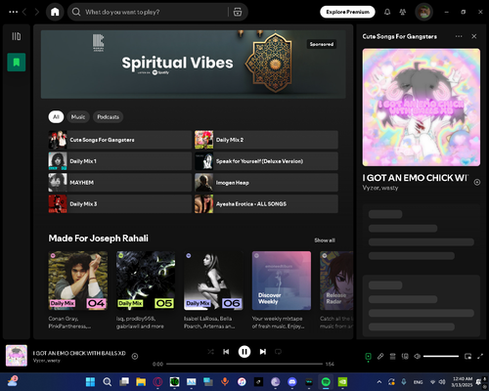Open Daily Mix 2 shortcut tile
Viewport: 489px width, 391px height.
266,140
